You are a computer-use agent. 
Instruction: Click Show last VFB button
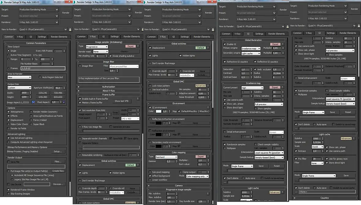121,101
